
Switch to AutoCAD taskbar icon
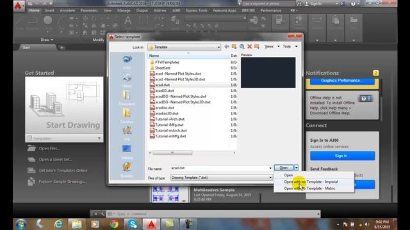tap(151, 224)
